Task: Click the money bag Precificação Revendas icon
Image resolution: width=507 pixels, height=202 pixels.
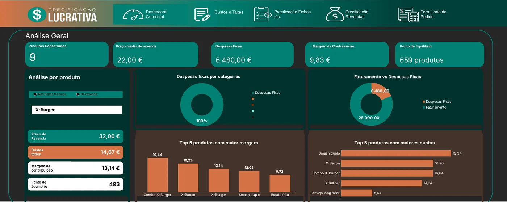Action: click(335, 14)
